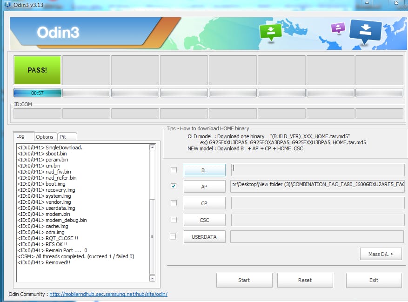Click the USERDATA file button

tap(205, 237)
